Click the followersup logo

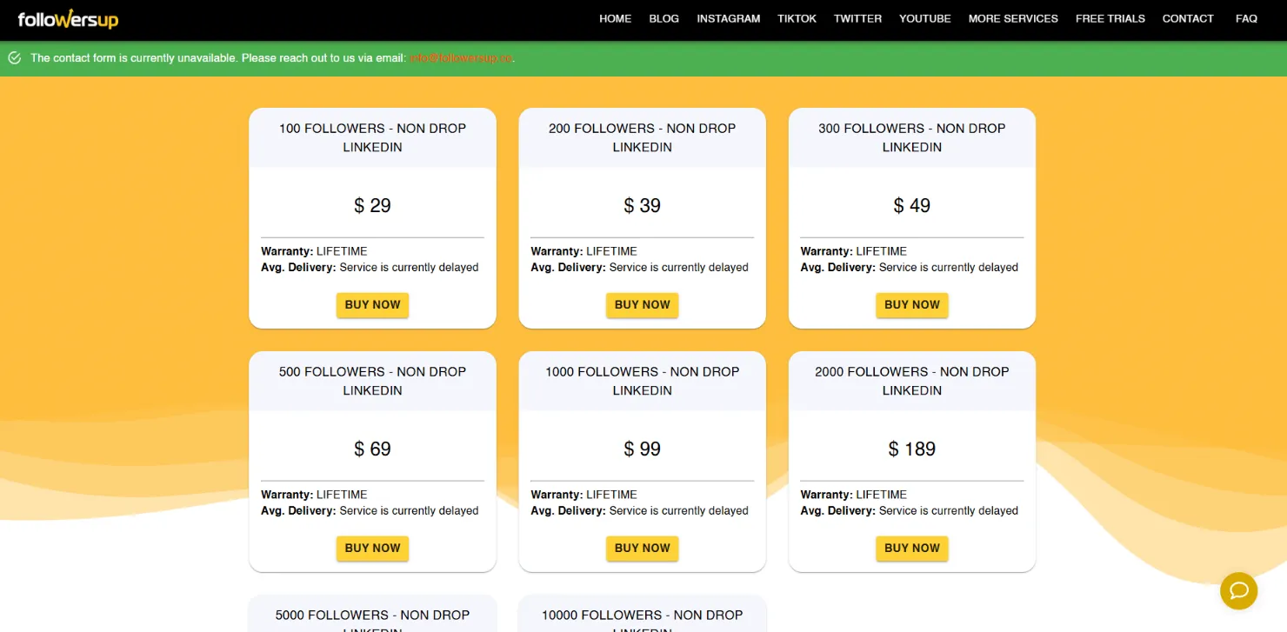(68, 18)
